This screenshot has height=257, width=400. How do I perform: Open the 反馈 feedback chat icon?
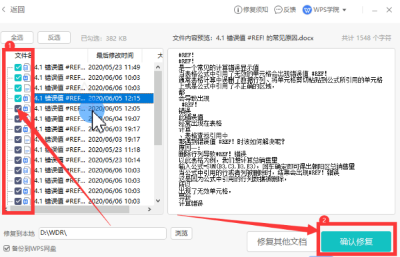tap(278, 10)
